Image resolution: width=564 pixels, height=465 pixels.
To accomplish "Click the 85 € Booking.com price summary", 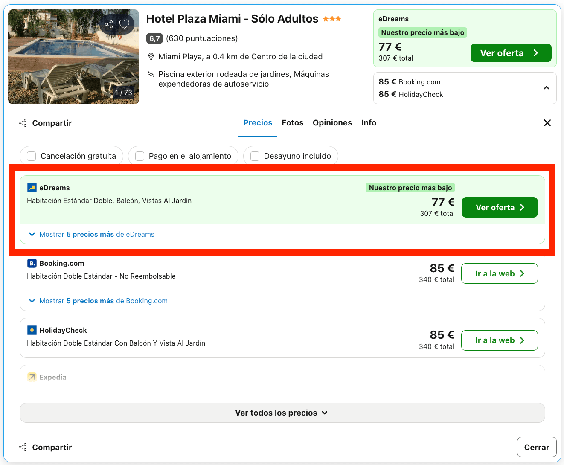I will click(410, 82).
